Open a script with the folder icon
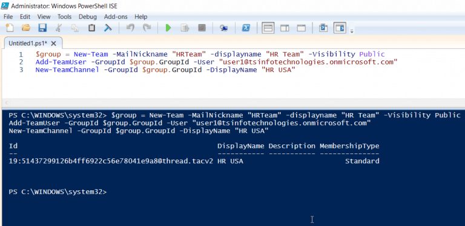Image resolution: width=465 pixels, height=226 pixels. click(26, 28)
